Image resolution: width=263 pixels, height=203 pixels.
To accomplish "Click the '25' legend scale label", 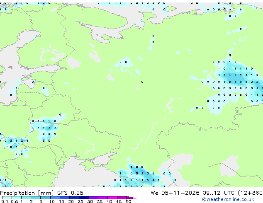I will point(80,201).
